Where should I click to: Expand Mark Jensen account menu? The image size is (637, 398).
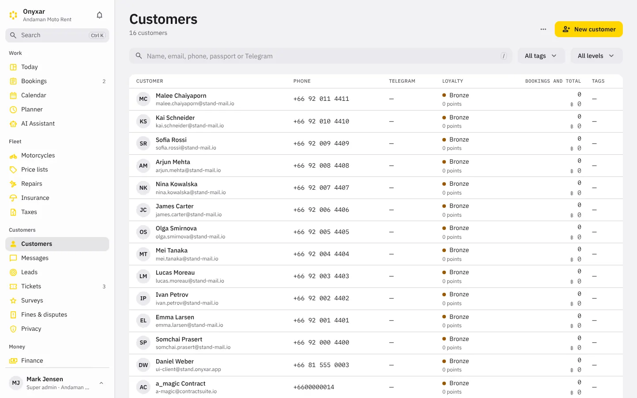pyautogui.click(x=57, y=383)
